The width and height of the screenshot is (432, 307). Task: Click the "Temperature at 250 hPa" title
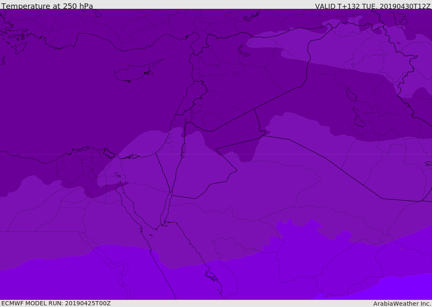(47, 6)
